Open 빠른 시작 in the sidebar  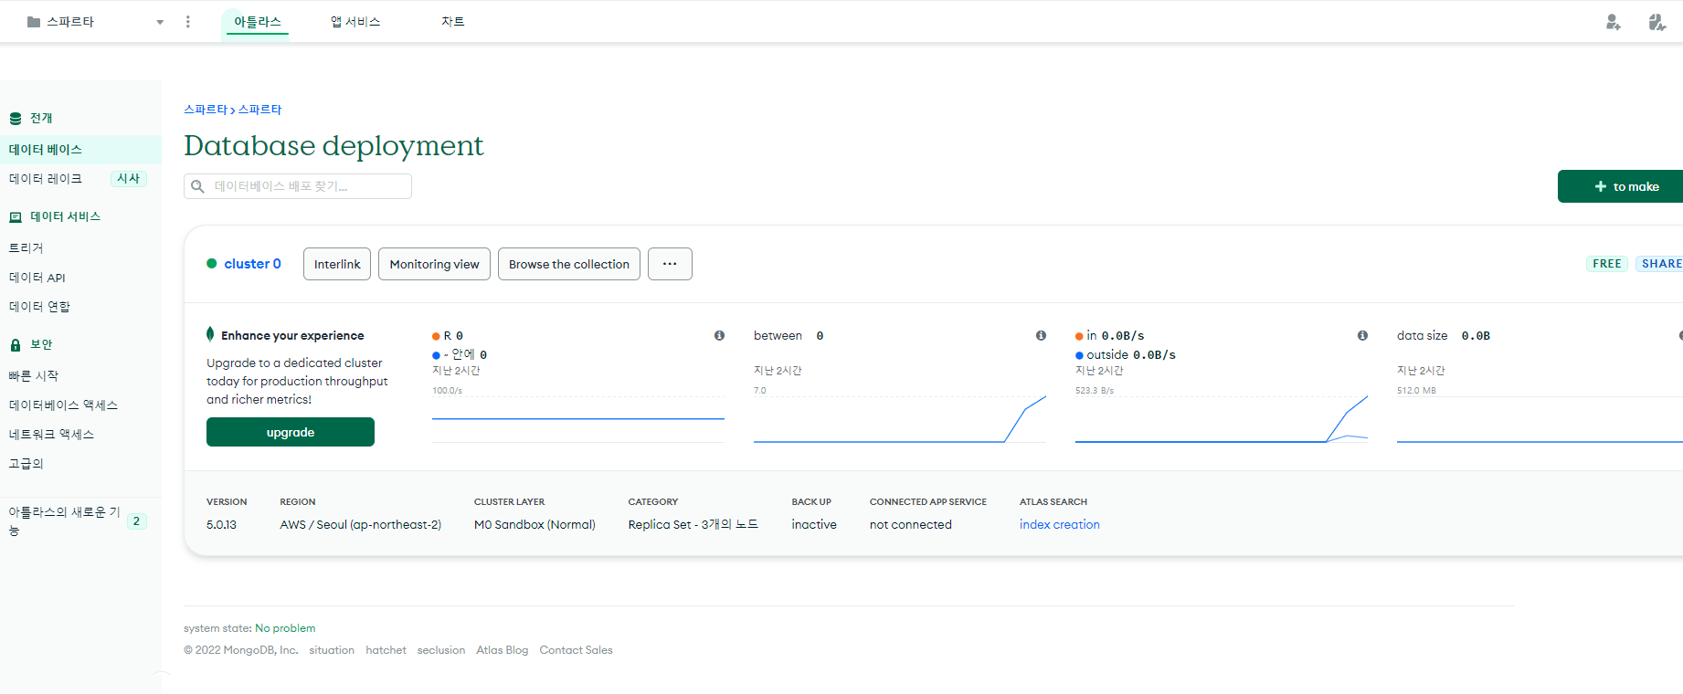point(34,376)
